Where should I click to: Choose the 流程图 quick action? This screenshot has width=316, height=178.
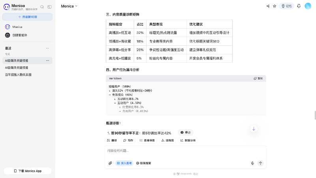click(x=167, y=141)
